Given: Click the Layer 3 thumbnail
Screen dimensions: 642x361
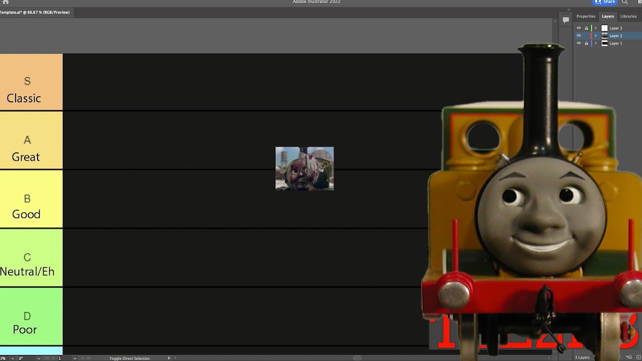Looking at the screenshot, I should 604,28.
